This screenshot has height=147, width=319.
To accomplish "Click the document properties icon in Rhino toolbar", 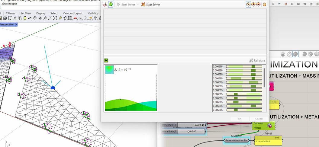I will click(x=10, y=18).
